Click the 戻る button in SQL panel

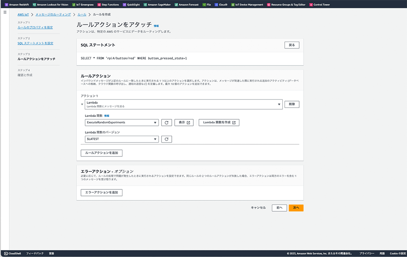(292, 45)
